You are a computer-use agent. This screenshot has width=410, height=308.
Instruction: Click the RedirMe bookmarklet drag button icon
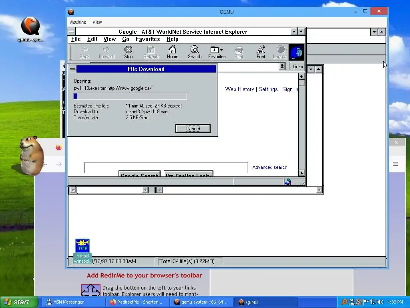click(x=91, y=290)
